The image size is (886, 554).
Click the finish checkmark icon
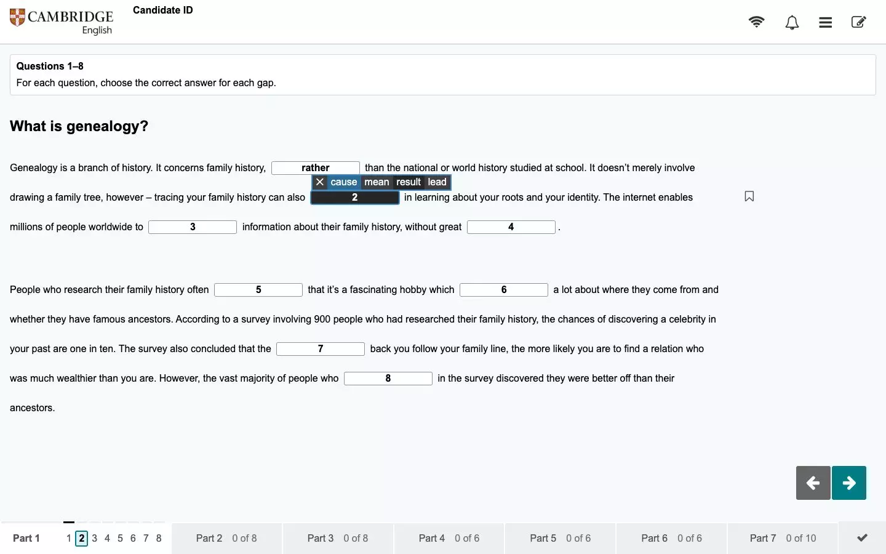(x=863, y=538)
